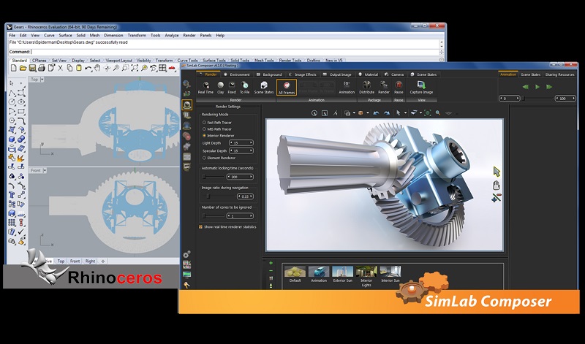The image size is (585, 344).
Task: Increase the Specular Depth value arrow
Action: pos(252,150)
